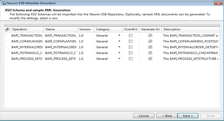This screenshot has height=121, width=224.
Task: Select row indicator of BAPI_PDTRANSCO row
Action: [6, 53]
